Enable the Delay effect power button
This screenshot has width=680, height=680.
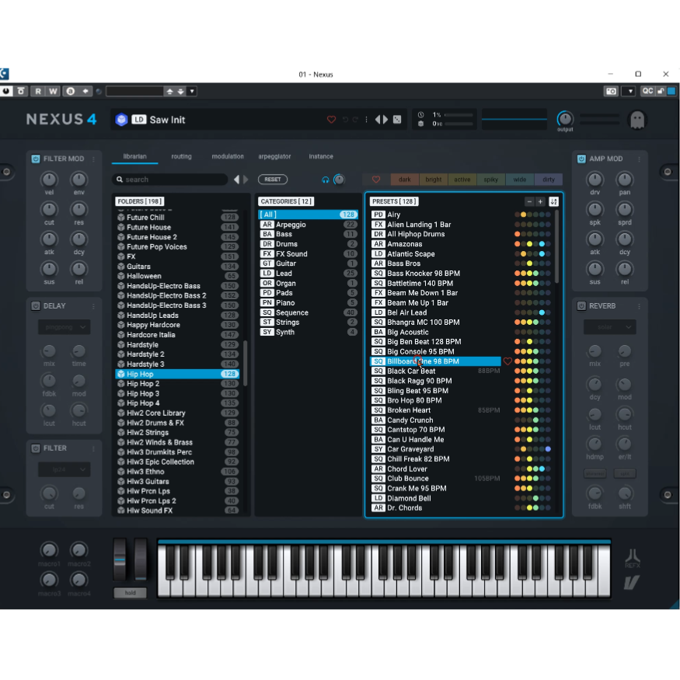pyautogui.click(x=36, y=306)
